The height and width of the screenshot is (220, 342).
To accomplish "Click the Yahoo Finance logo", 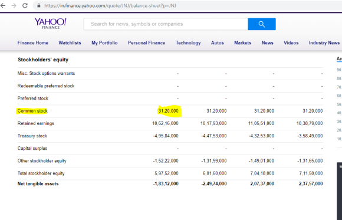I will 51,24.
